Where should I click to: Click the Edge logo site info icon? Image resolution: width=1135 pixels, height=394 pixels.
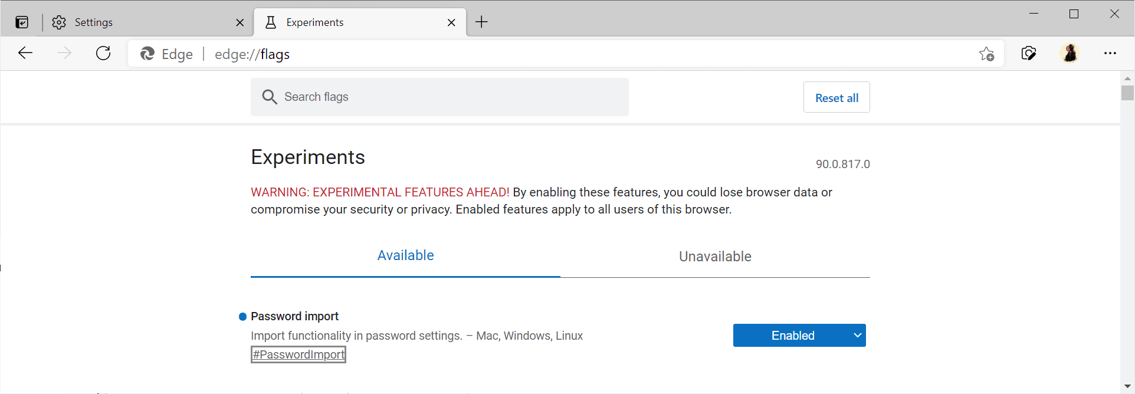[147, 54]
